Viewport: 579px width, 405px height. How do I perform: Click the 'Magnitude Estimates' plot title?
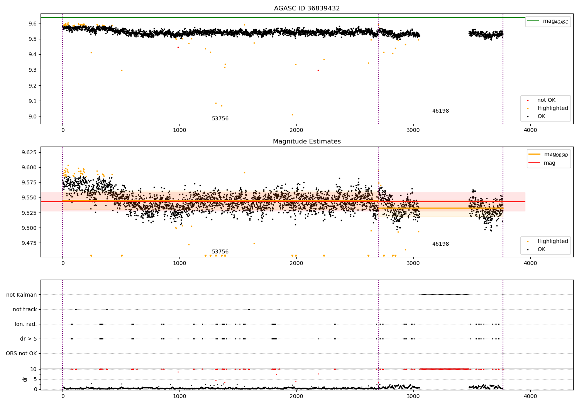pos(307,142)
